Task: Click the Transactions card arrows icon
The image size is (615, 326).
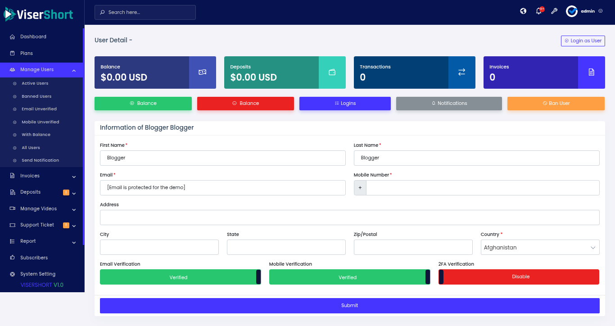Action: 462,72
